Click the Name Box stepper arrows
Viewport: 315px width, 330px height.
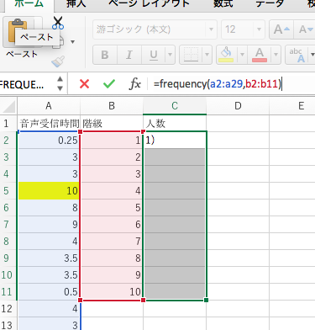coord(60,83)
